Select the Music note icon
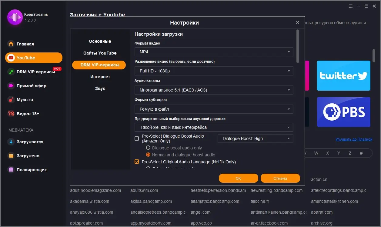 (x=11, y=100)
